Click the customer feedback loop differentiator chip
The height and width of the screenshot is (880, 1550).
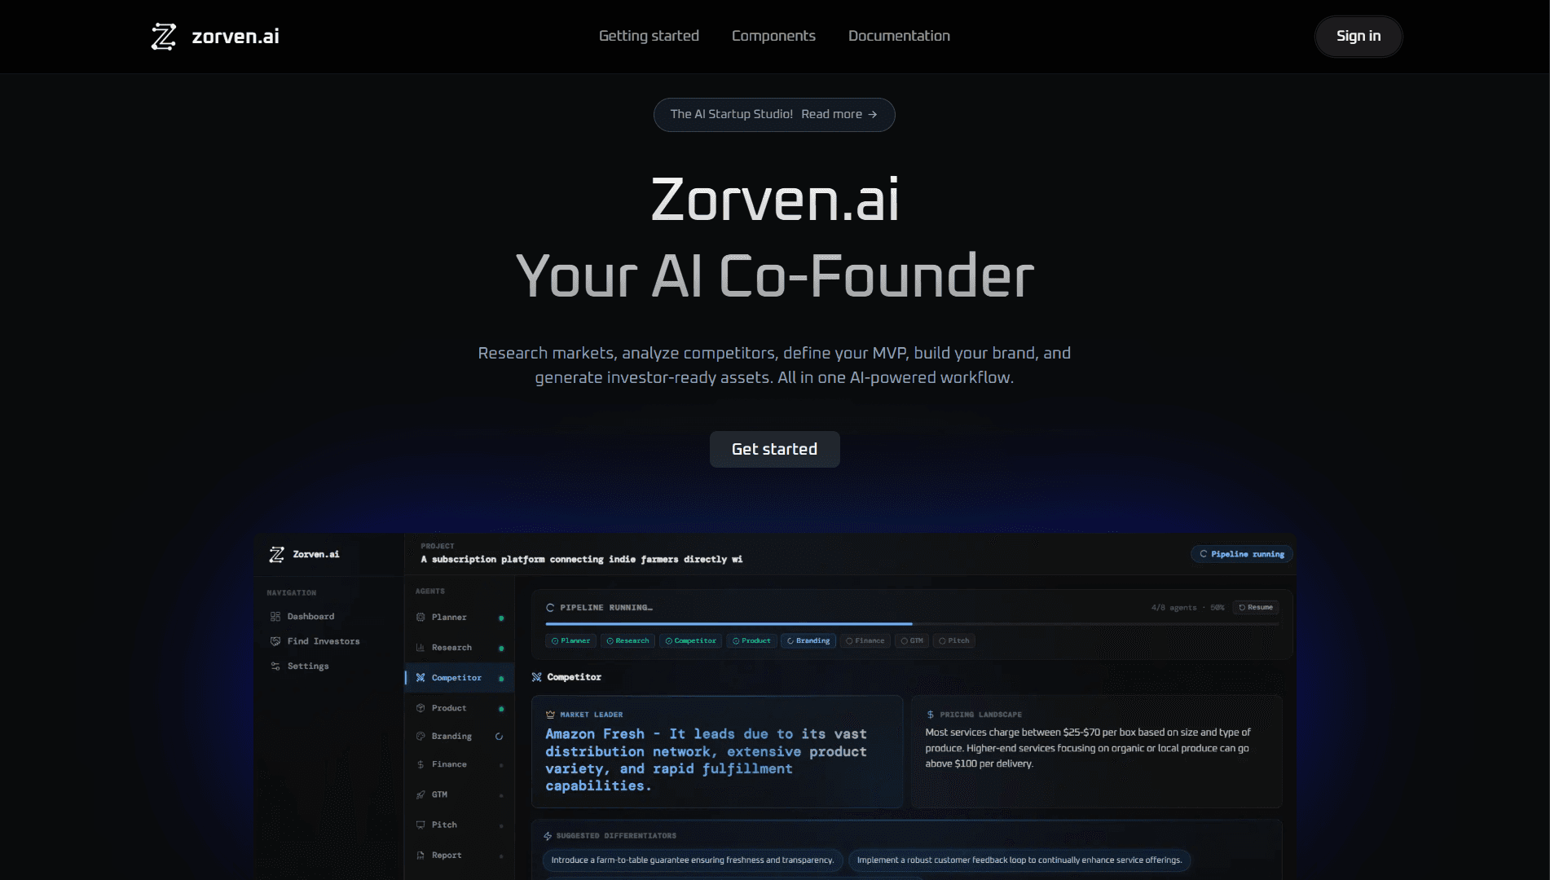point(1019,860)
